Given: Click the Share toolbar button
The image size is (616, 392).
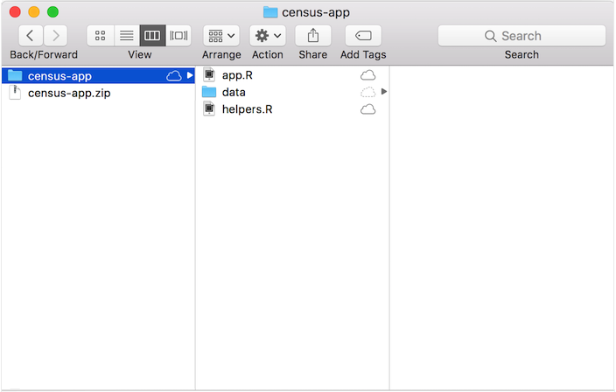Looking at the screenshot, I should (x=313, y=36).
